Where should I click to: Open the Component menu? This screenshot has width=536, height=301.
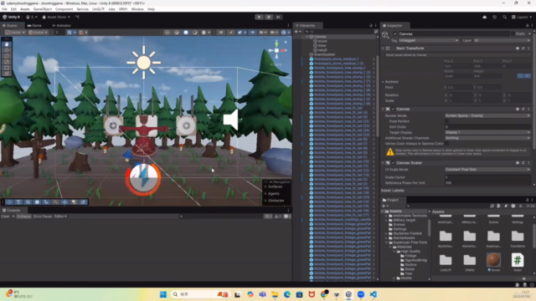click(64, 9)
